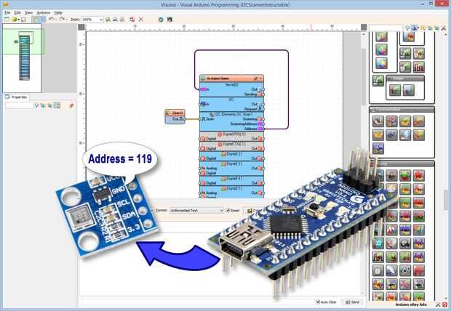Viewport: 451px width, 311px height.
Task: Toggle the Auto Clear checkbox
Action: 318,302
